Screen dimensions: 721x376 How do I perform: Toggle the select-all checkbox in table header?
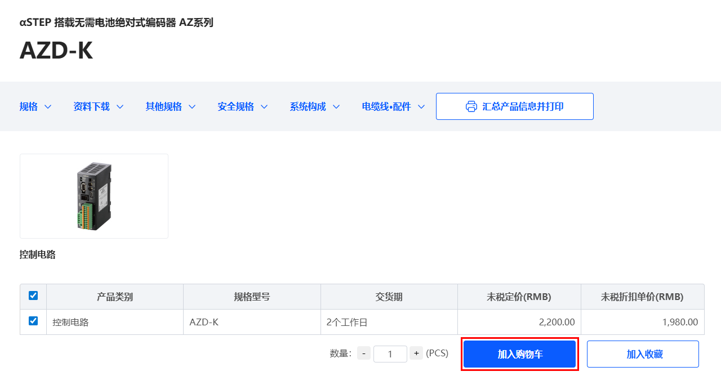33,296
